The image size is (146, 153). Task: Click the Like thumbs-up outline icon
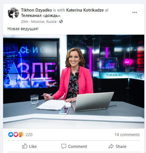pyautogui.click(x=25, y=146)
